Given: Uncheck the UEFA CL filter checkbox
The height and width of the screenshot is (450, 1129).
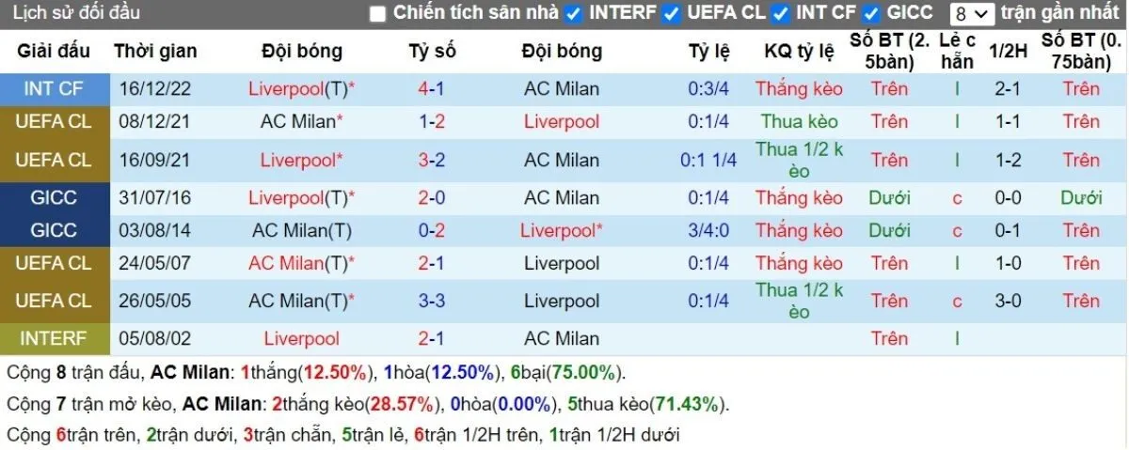Looking at the screenshot, I should [x=671, y=14].
